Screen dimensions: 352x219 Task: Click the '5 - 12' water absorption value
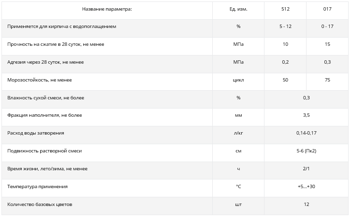coord(285,27)
